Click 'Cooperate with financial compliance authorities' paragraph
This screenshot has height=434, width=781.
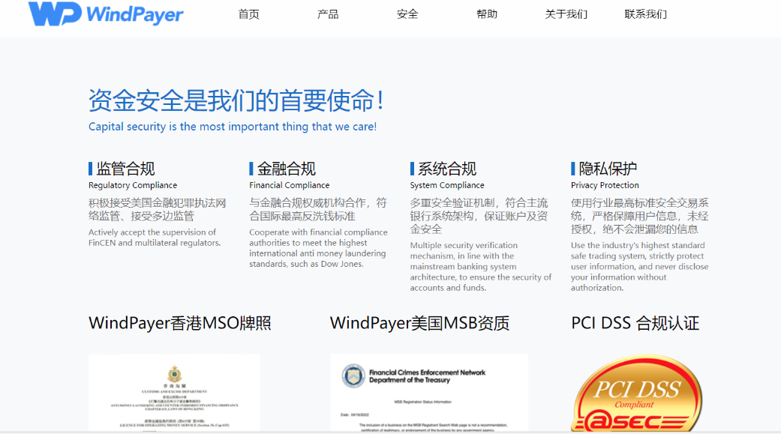[318, 248]
